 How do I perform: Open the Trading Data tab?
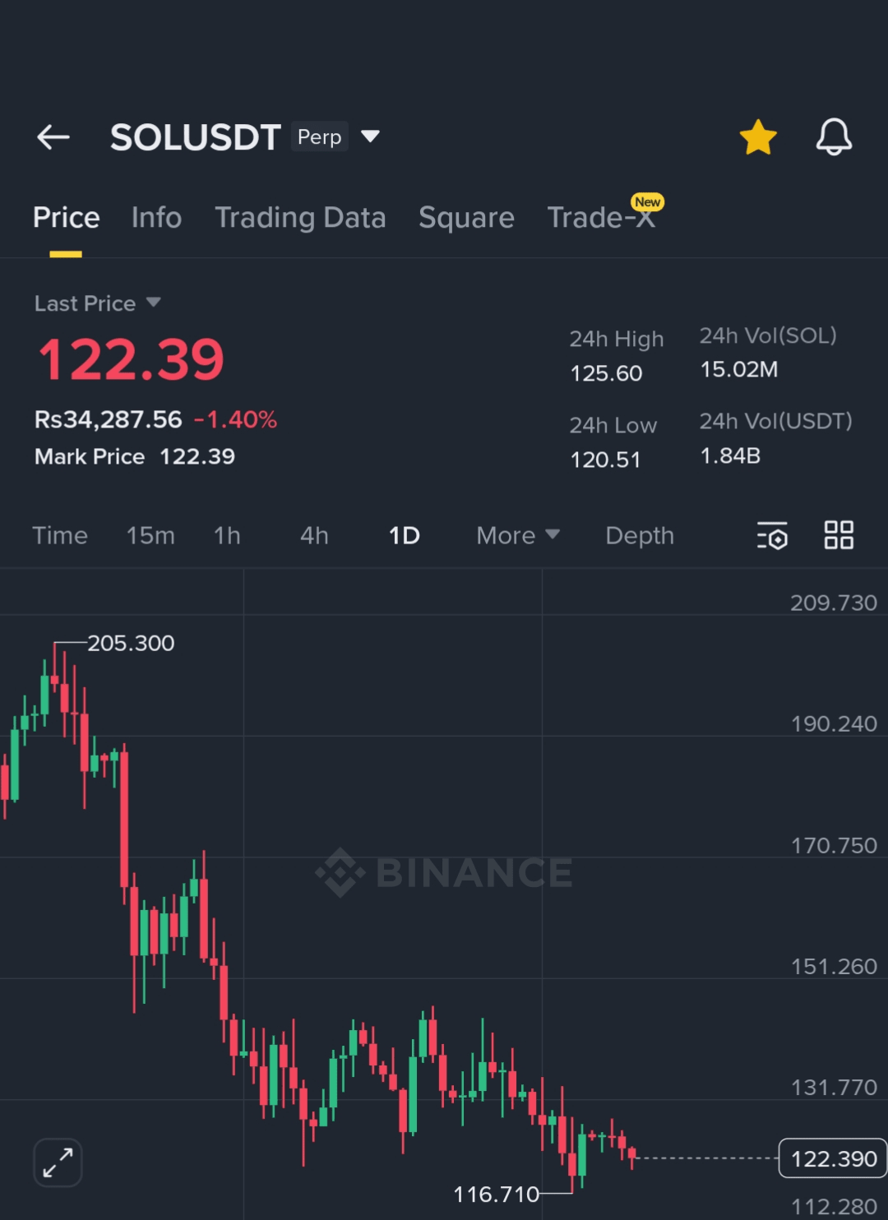300,218
